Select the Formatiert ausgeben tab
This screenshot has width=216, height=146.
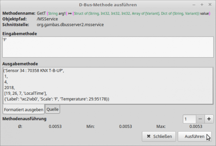[x=23, y=109]
